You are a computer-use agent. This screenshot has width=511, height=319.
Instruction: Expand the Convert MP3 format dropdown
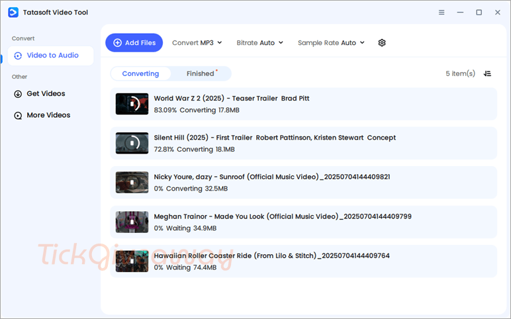coord(197,42)
